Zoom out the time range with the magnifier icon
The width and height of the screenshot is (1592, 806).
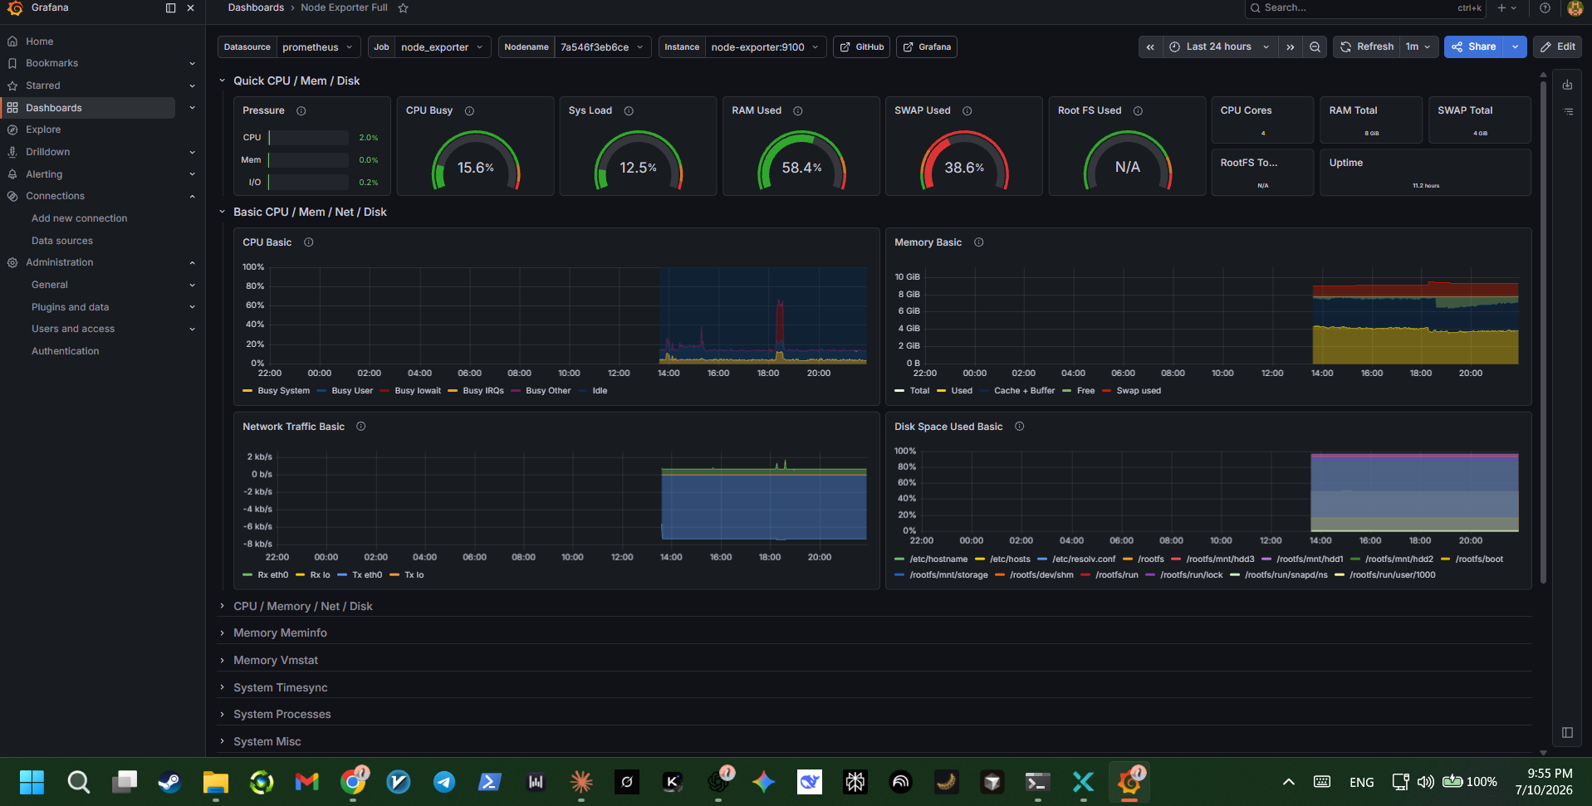(x=1315, y=47)
